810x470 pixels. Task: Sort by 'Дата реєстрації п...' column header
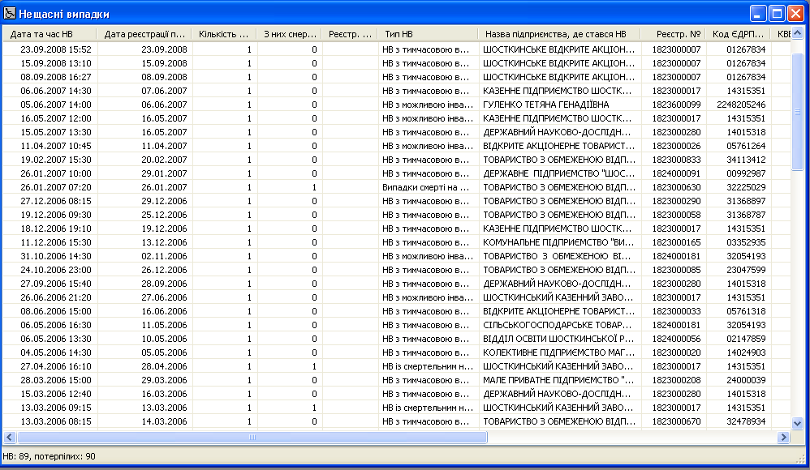pyautogui.click(x=144, y=34)
